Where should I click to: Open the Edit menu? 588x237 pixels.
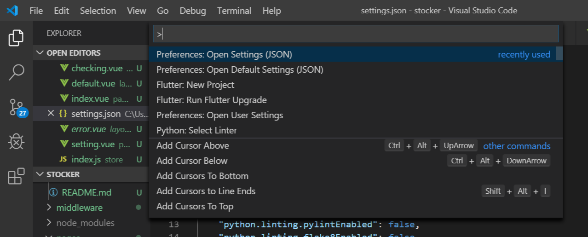pos(61,11)
